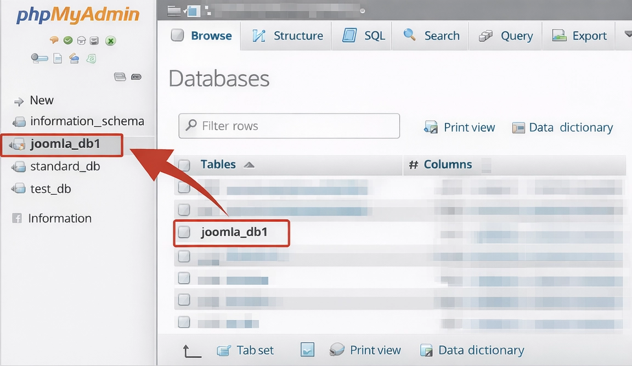
Task: Click the white dome-shaped sidebar icon
Action: point(81,40)
